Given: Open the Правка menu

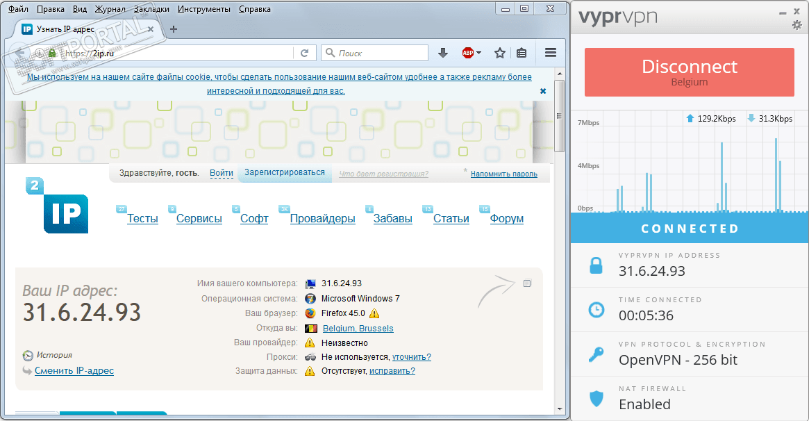Looking at the screenshot, I should (x=51, y=9).
